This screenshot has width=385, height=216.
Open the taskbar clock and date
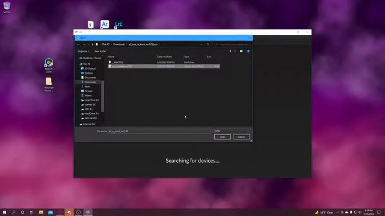coord(369,212)
